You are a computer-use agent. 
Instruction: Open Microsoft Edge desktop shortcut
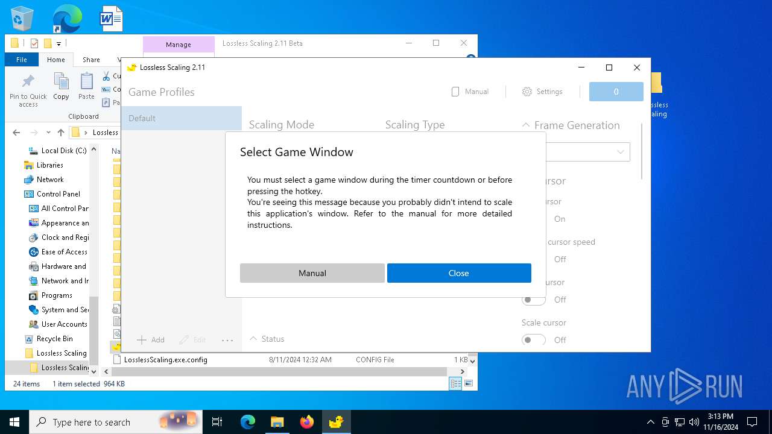point(67,19)
